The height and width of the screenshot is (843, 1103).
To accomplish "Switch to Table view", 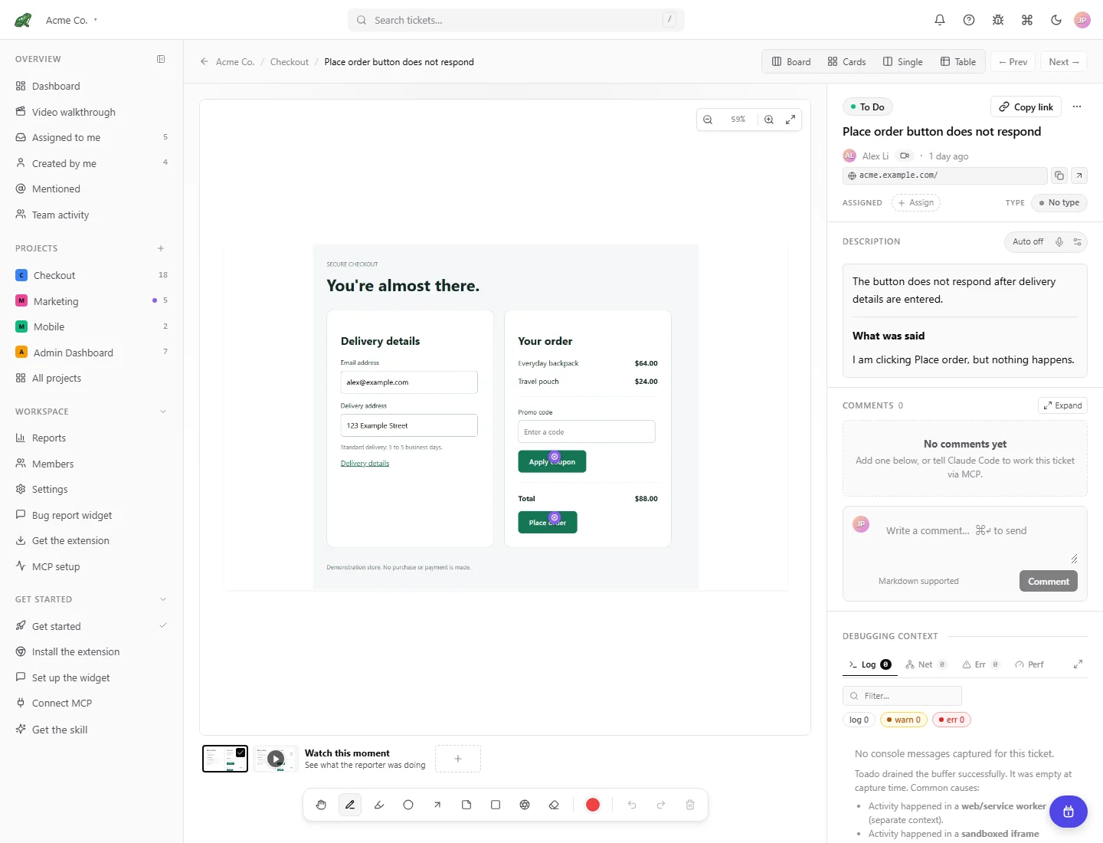I will pos(958,62).
